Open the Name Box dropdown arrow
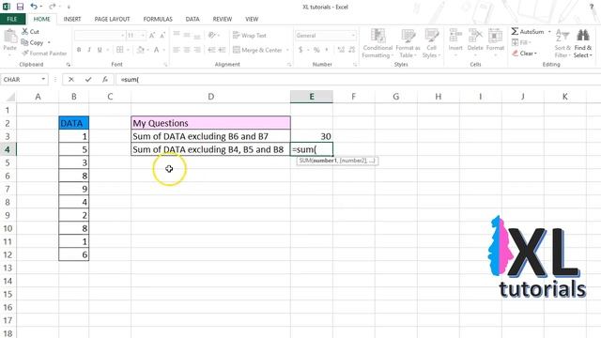 (x=43, y=79)
